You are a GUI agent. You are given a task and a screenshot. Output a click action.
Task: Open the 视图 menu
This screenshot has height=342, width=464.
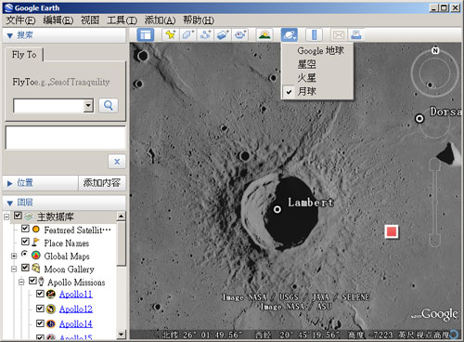tap(90, 20)
